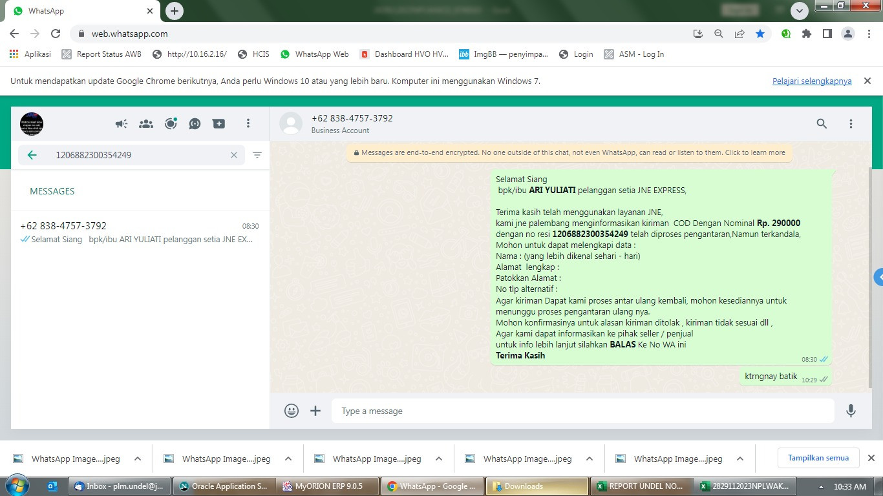This screenshot has width=883, height=496.
Task: Click the blue side panel arrow
Action: click(x=879, y=277)
